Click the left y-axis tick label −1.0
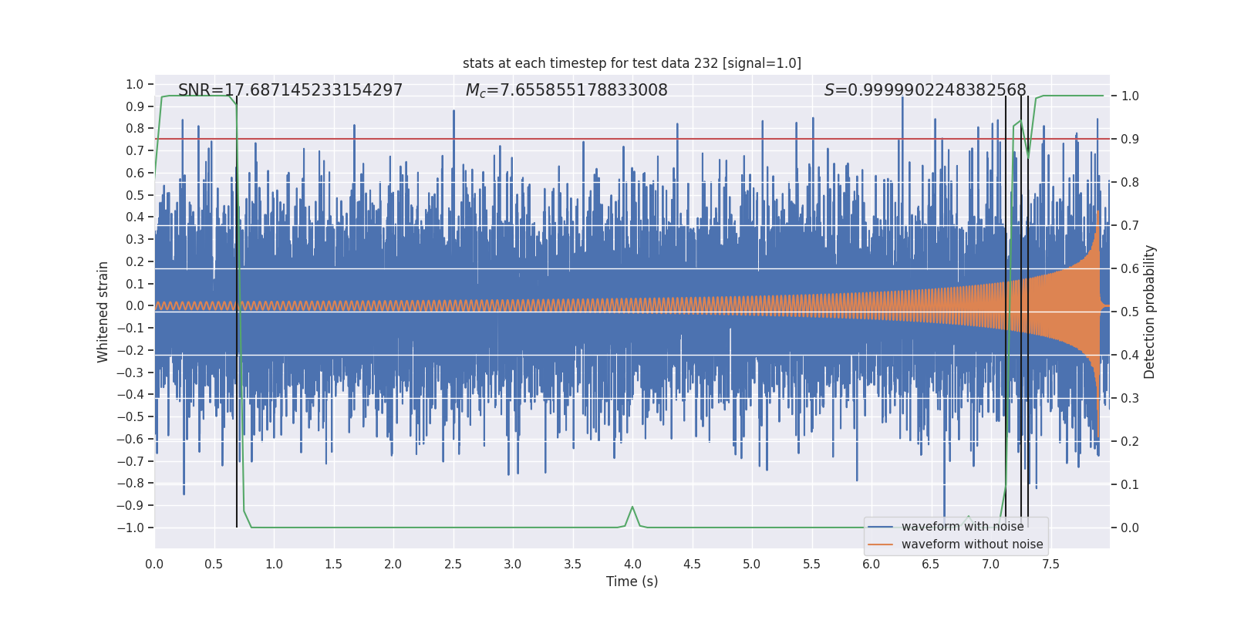Image resolution: width=1234 pixels, height=617 pixels. pos(130,528)
